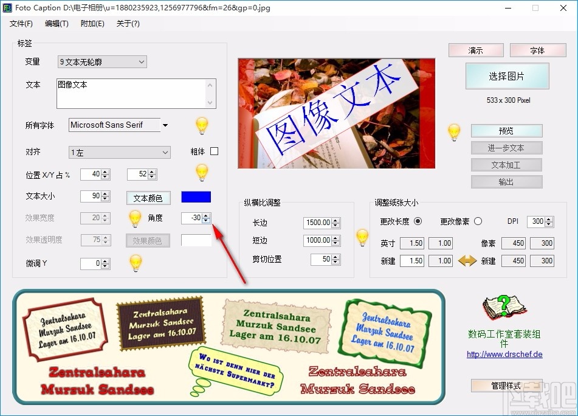Click the 像素 width field showing 450

click(514, 243)
